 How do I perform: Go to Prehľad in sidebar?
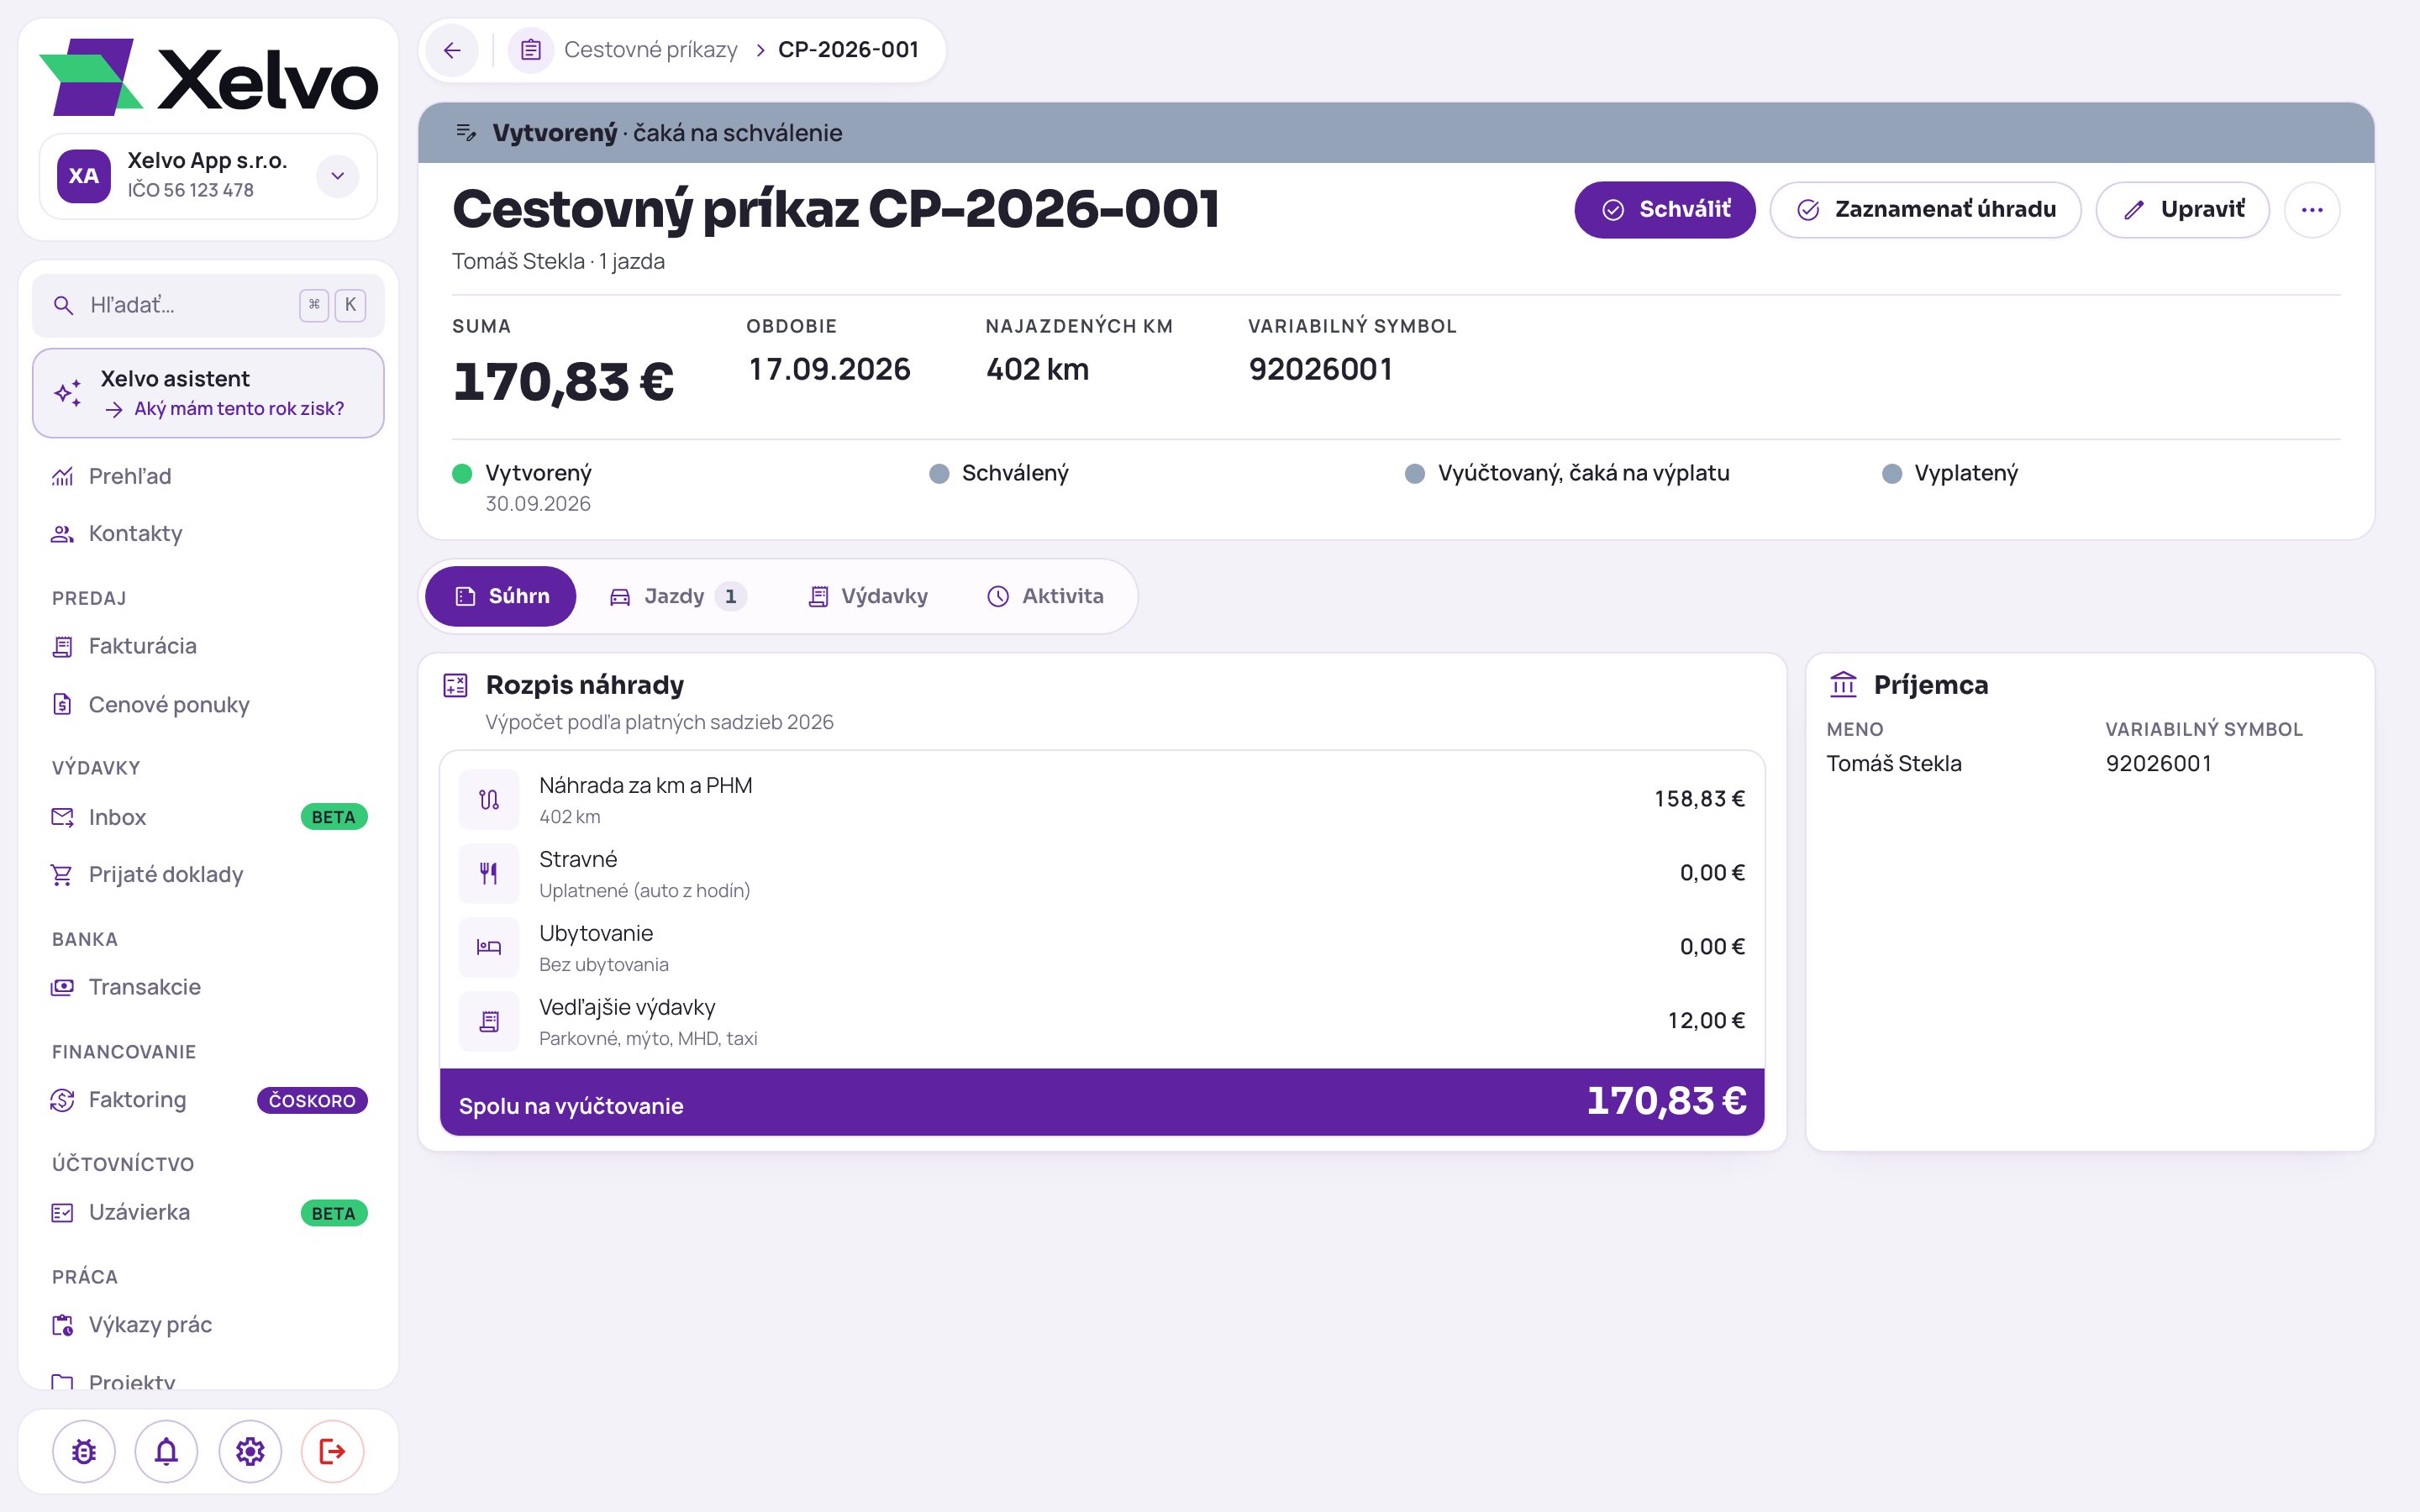coord(208,476)
